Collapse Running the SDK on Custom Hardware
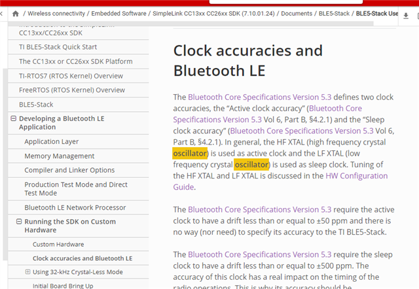 (x=19, y=222)
